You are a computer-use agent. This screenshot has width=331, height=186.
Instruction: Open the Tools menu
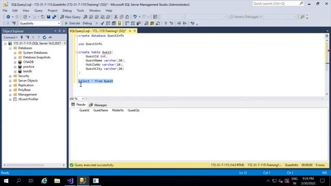point(80,10)
